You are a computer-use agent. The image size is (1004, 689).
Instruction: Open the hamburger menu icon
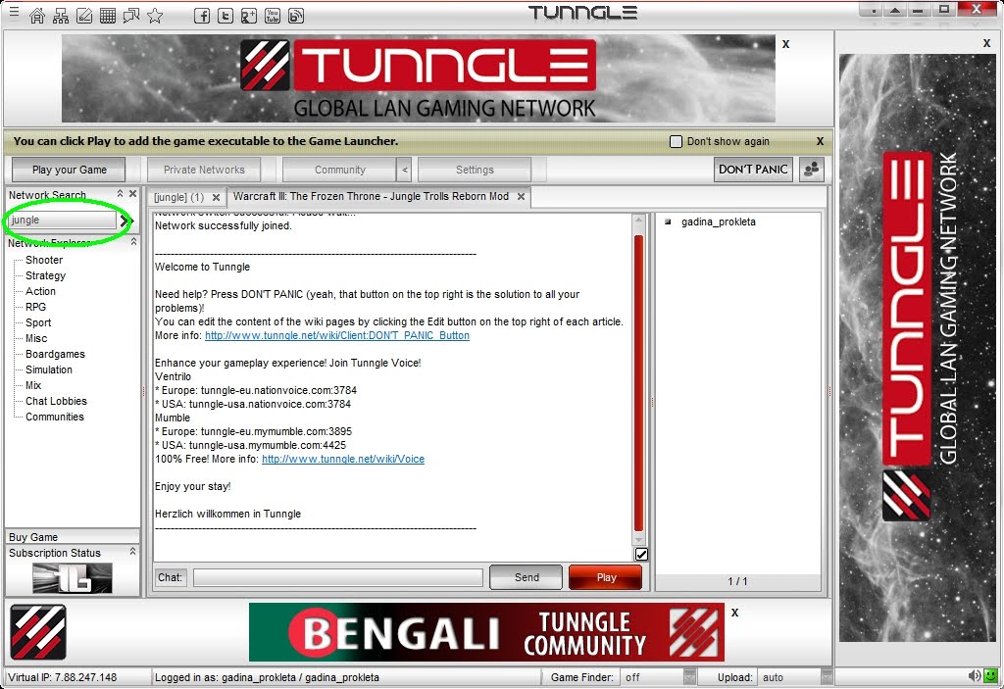[14, 12]
